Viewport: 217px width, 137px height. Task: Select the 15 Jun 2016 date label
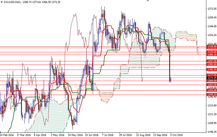[92, 135]
